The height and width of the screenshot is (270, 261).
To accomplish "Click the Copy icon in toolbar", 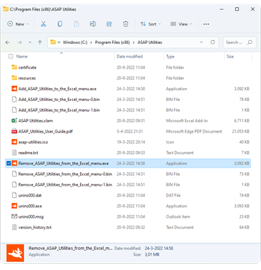I will pyautogui.click(x=60, y=24).
